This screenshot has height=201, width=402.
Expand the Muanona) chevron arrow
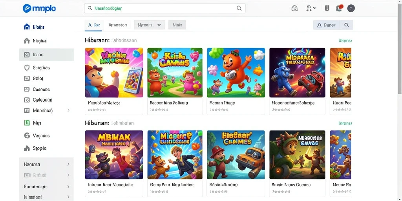[68, 110]
